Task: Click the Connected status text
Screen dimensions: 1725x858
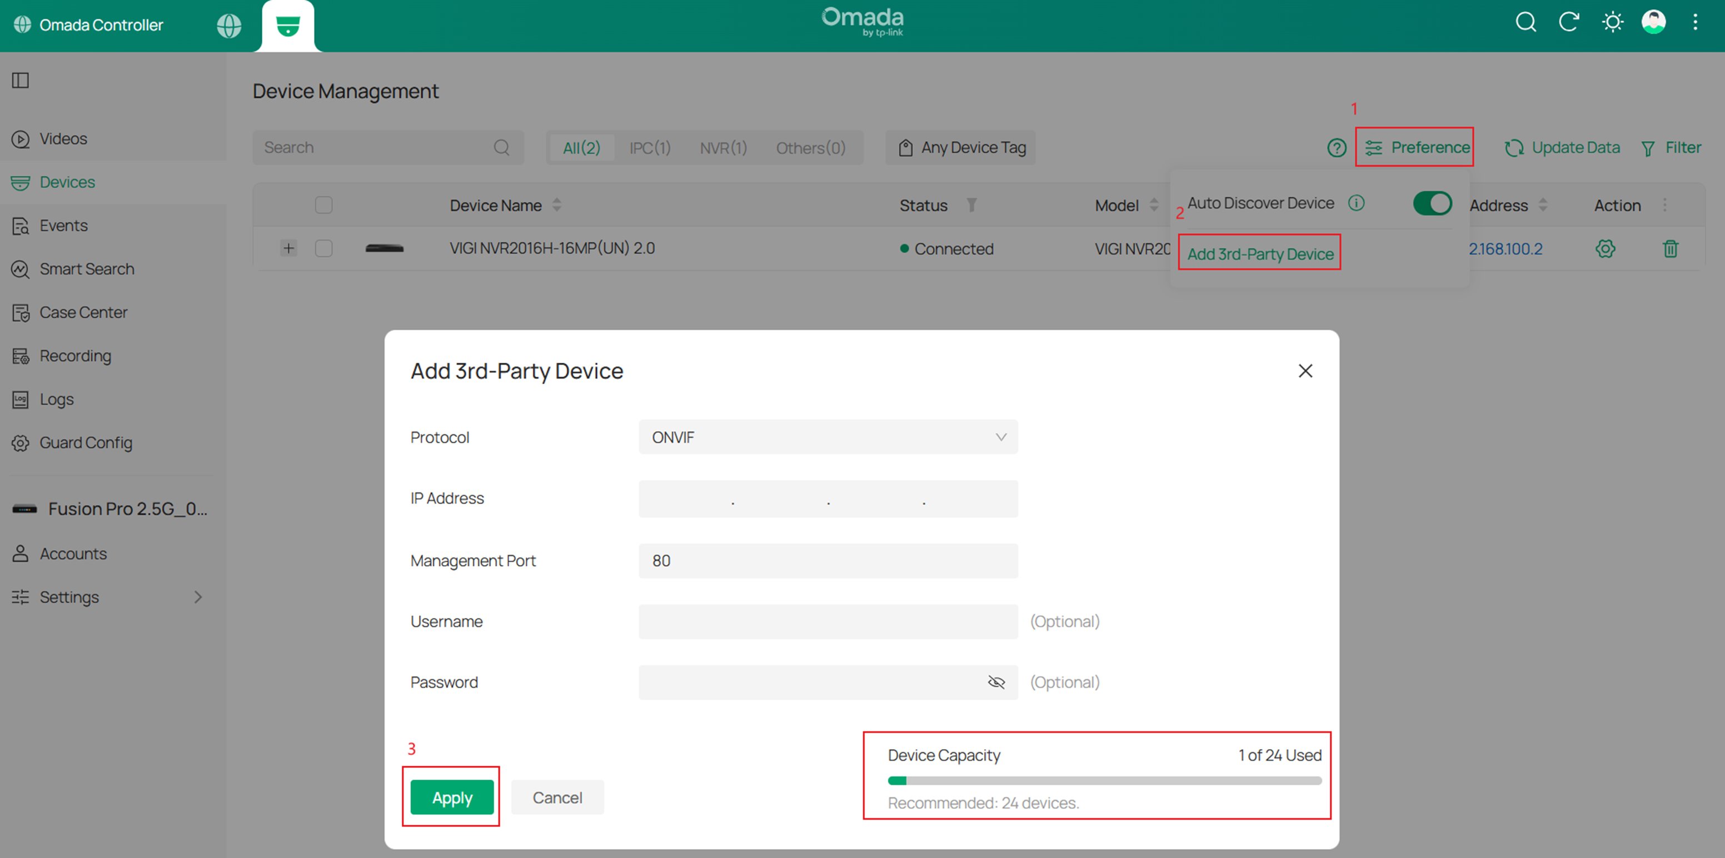Action: point(954,248)
